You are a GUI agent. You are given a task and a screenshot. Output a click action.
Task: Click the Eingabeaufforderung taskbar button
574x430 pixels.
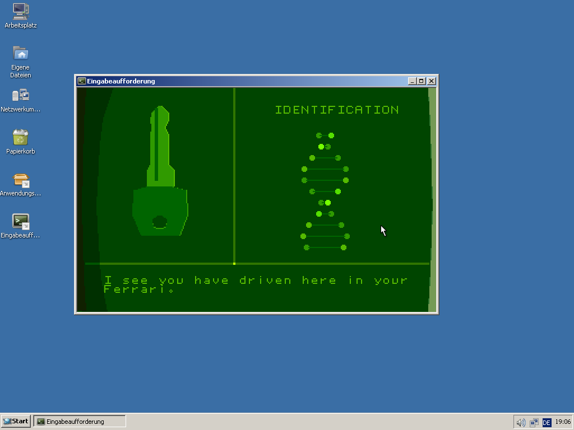(x=80, y=421)
